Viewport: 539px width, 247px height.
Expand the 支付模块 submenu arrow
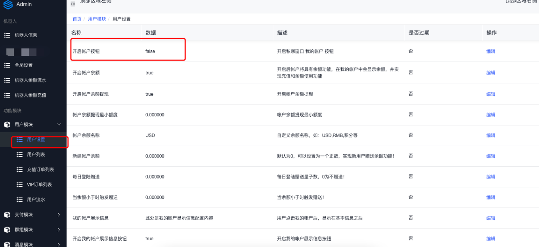pyautogui.click(x=59, y=215)
